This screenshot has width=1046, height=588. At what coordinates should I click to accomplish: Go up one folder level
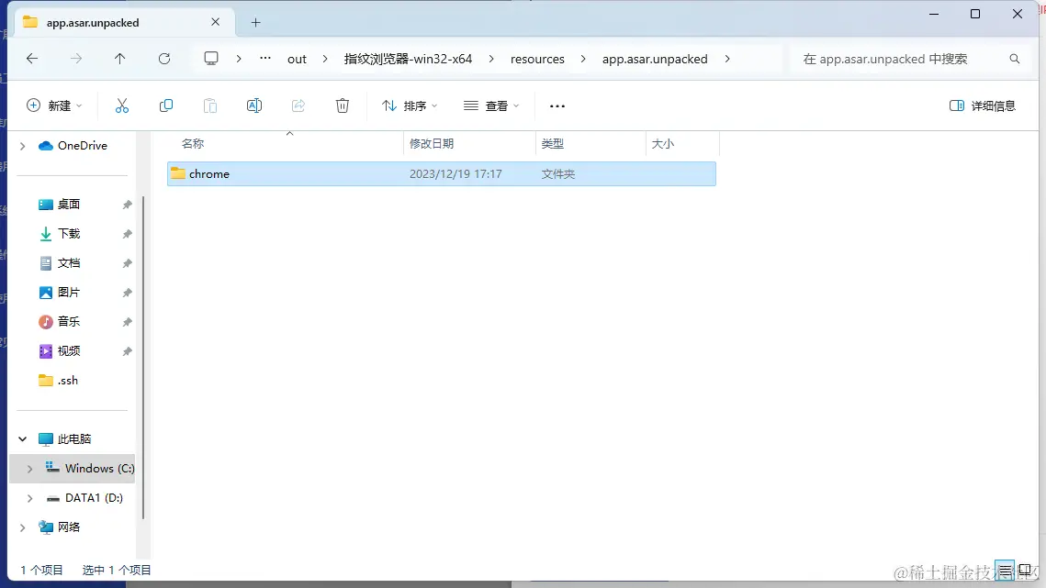point(120,59)
